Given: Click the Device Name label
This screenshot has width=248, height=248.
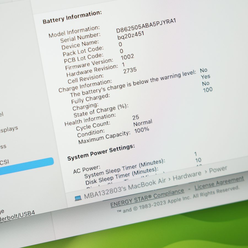Looking at the screenshot, I should 80,45.
